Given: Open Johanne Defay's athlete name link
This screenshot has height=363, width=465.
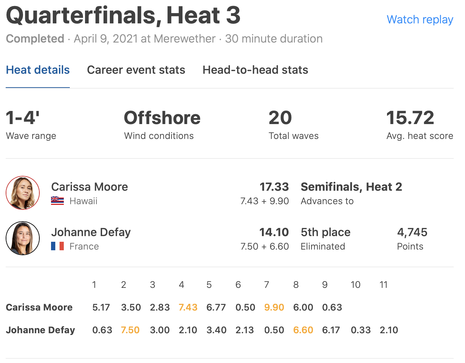Looking at the screenshot, I should click(x=91, y=232).
